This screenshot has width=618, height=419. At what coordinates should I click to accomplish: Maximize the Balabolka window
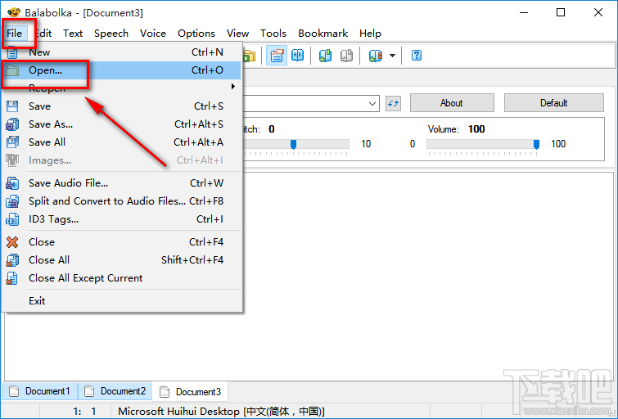coord(561,12)
